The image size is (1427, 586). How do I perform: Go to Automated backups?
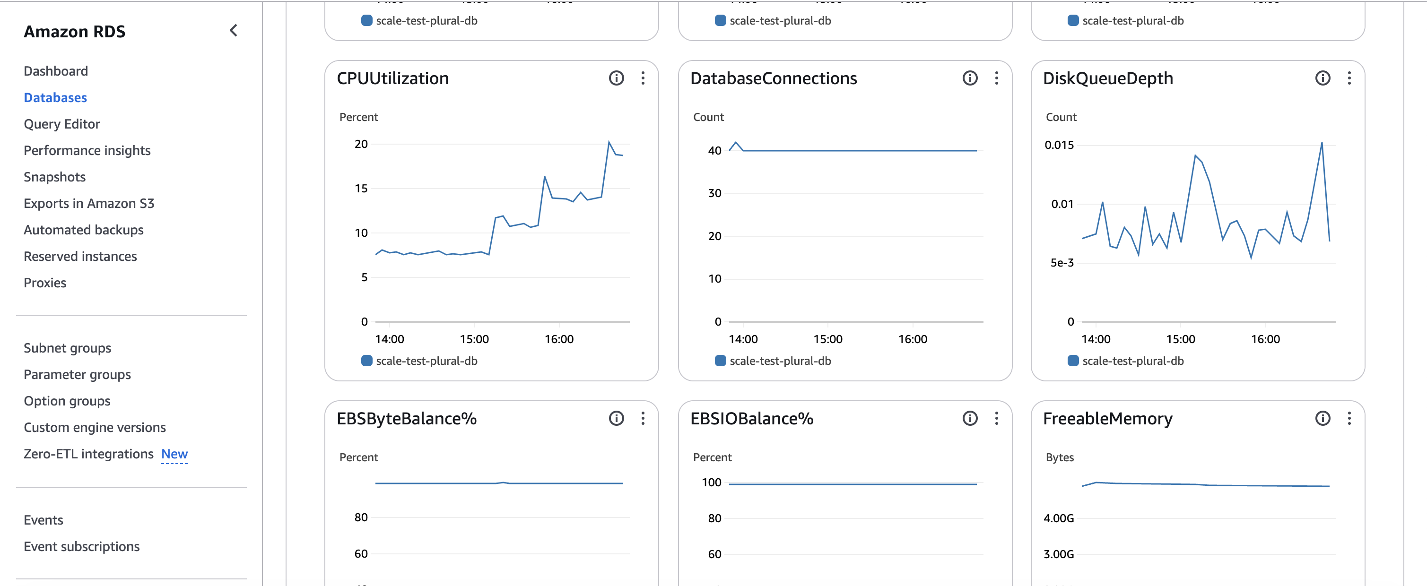point(84,230)
